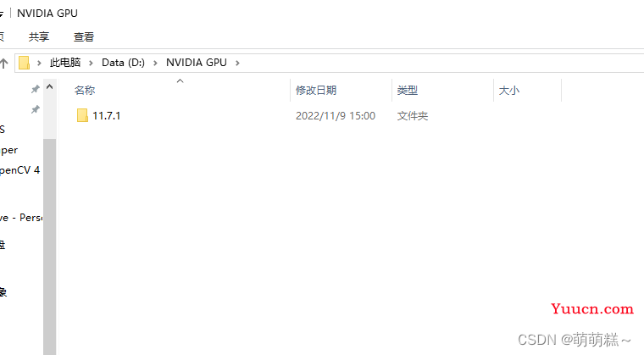Click the navigation pane vertical scrollbar track
Screen dimensions: 644x355
click(x=50, y=254)
